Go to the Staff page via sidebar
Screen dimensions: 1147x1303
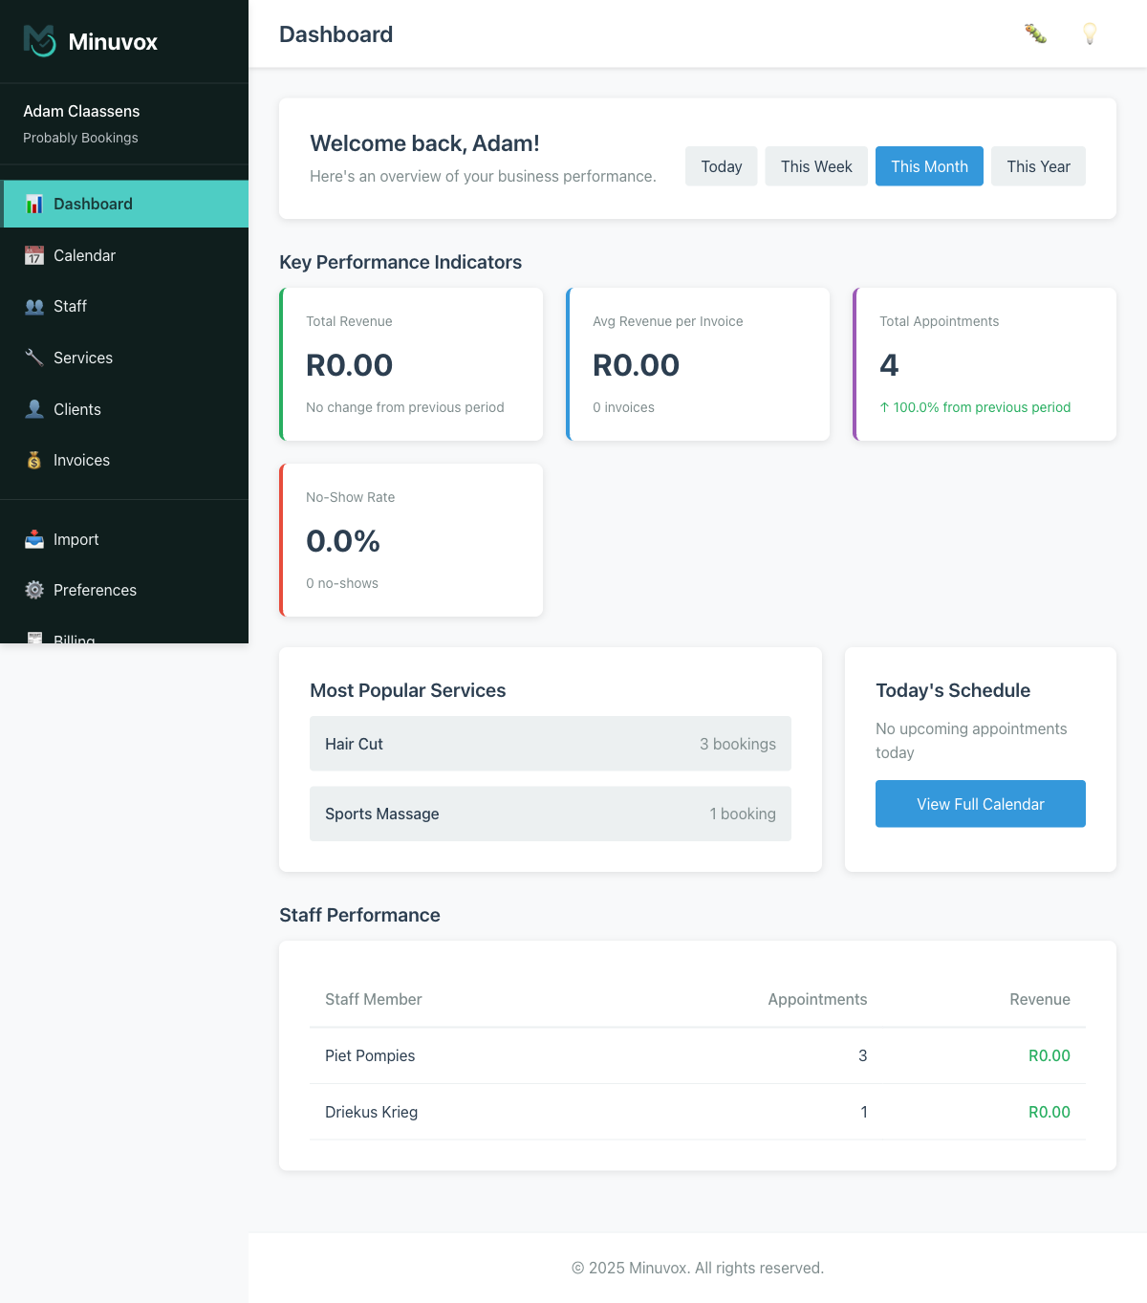click(x=71, y=306)
